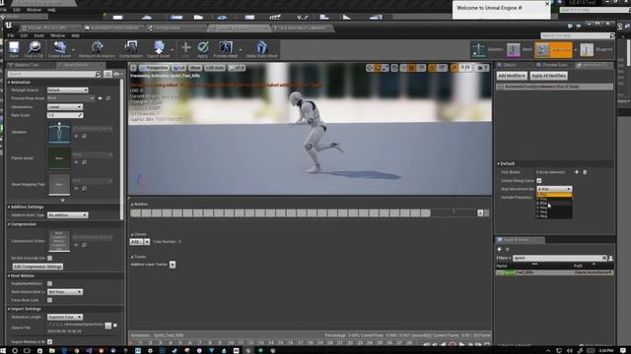Browse Source File with the ellipsis button
This screenshot has width=631, height=354.
point(107,325)
